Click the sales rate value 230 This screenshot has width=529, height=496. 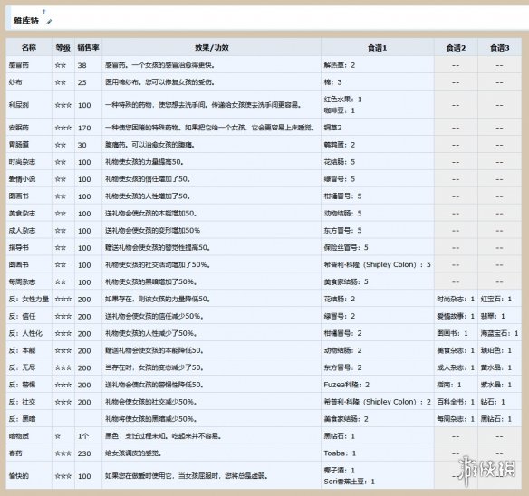[84, 453]
